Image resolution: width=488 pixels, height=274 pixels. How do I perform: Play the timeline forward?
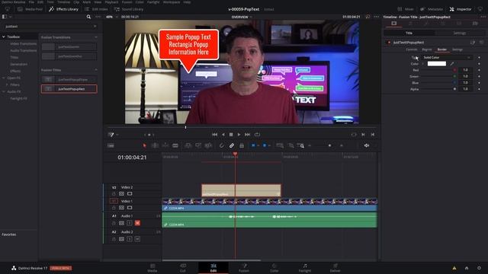click(239, 135)
